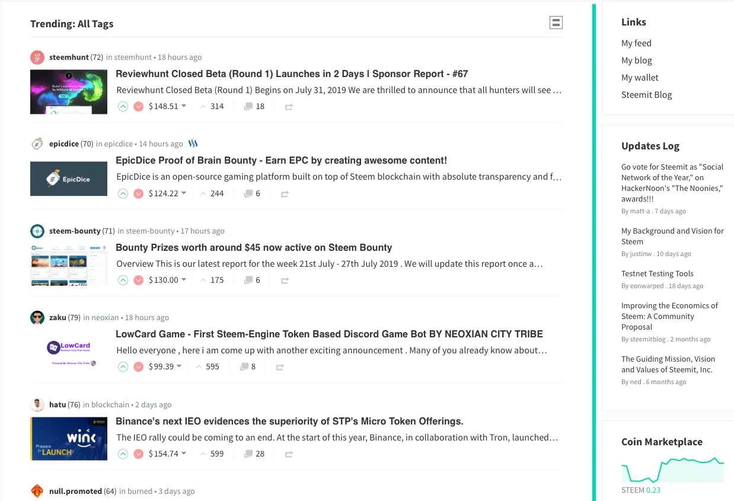Upvote the Reviewhunt Closed Beta post

click(123, 107)
